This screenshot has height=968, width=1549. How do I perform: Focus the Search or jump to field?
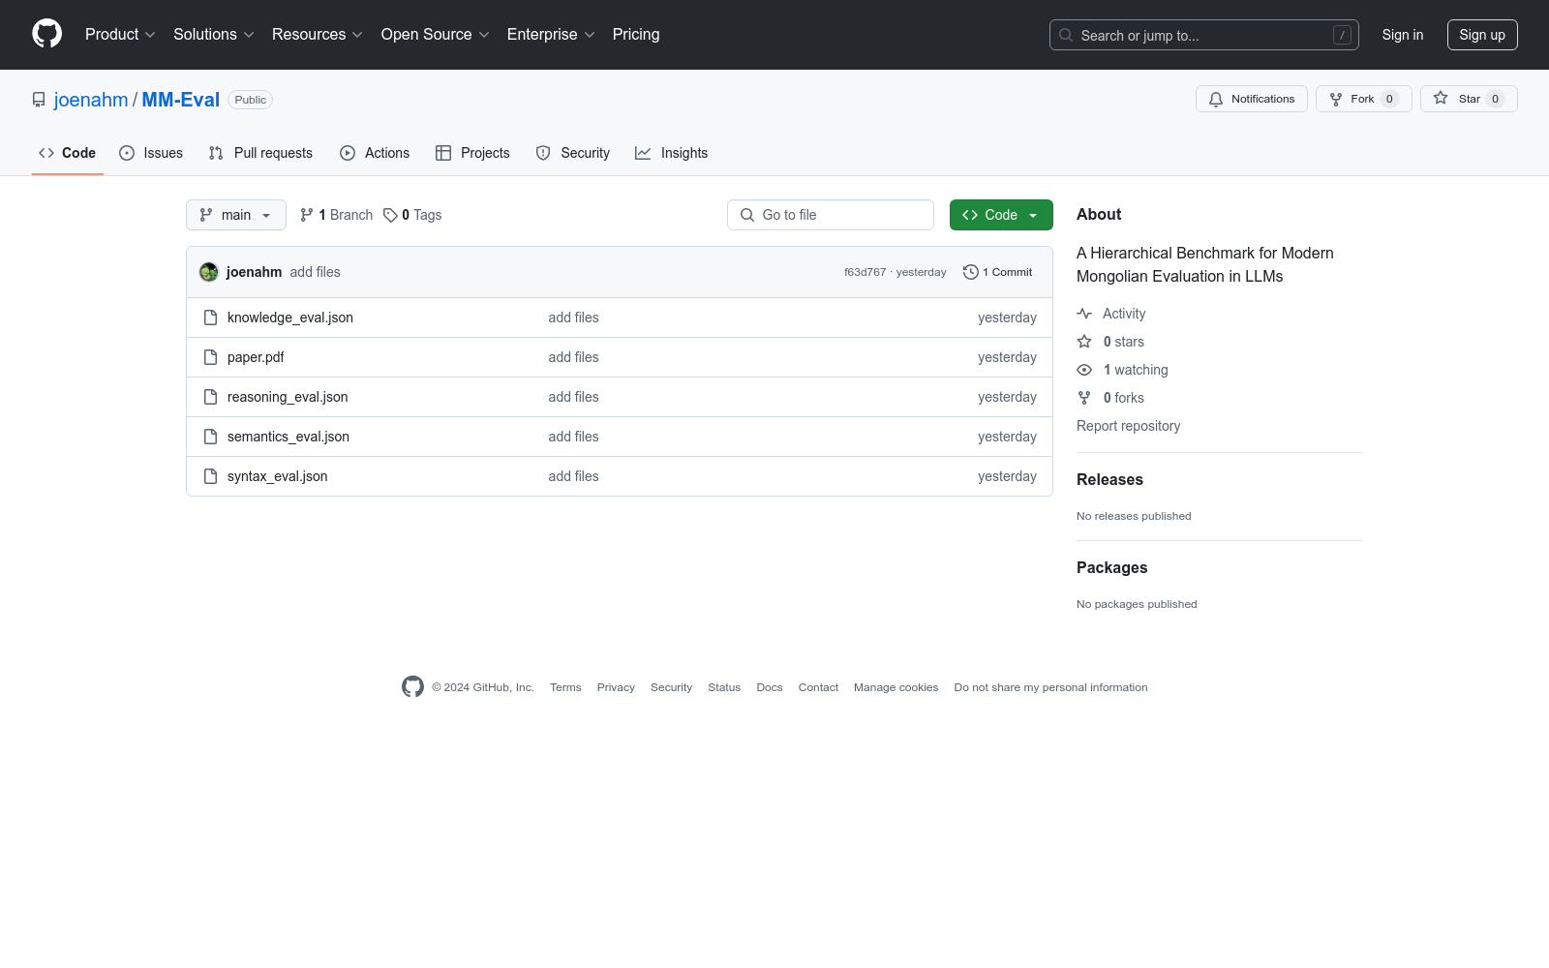[1204, 35]
